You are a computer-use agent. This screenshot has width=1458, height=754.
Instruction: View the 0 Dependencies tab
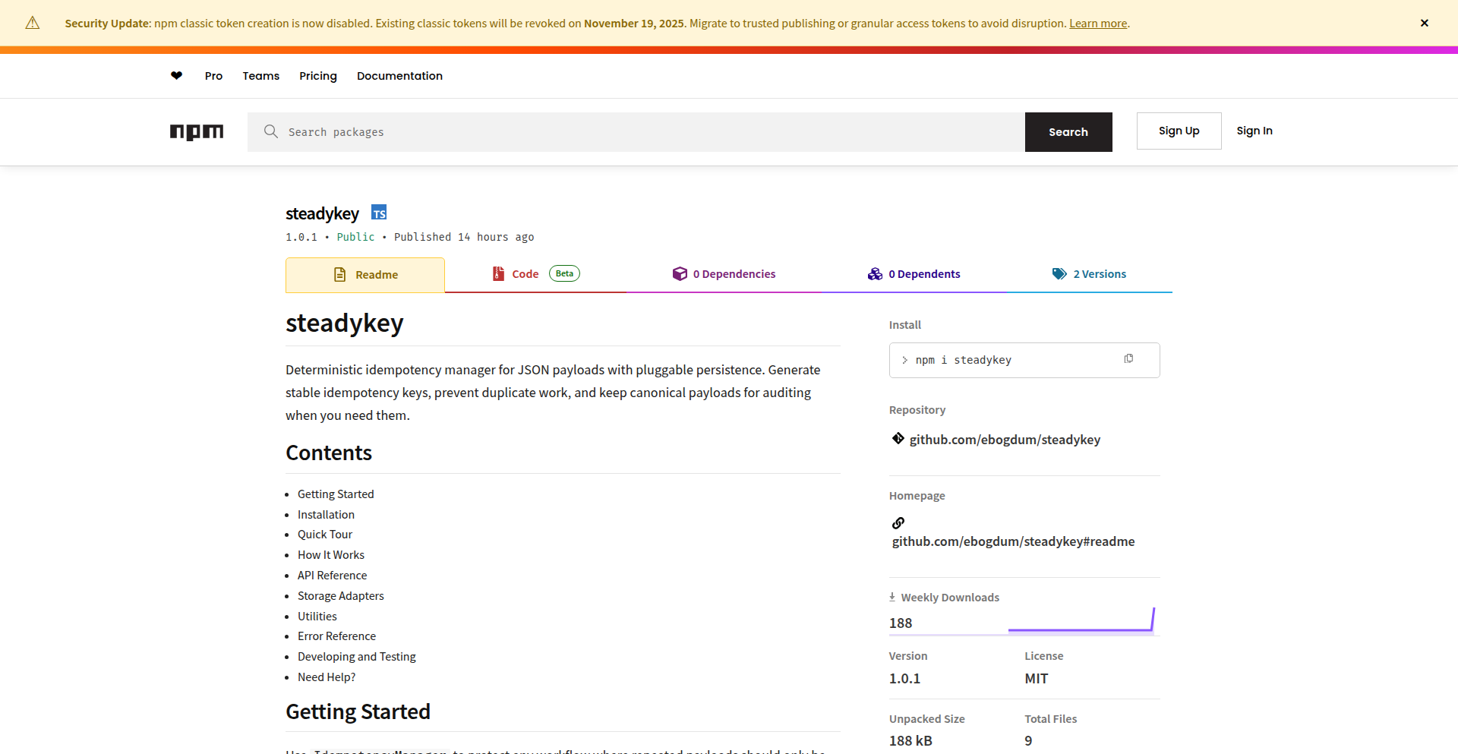(x=724, y=274)
